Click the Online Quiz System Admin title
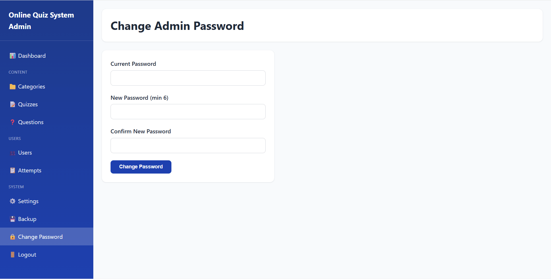 point(41,21)
